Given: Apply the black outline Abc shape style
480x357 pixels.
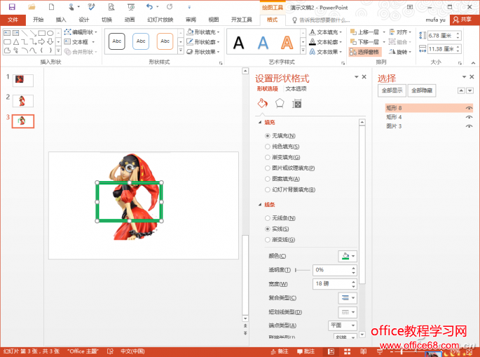Looking at the screenshot, I should coord(116,41).
